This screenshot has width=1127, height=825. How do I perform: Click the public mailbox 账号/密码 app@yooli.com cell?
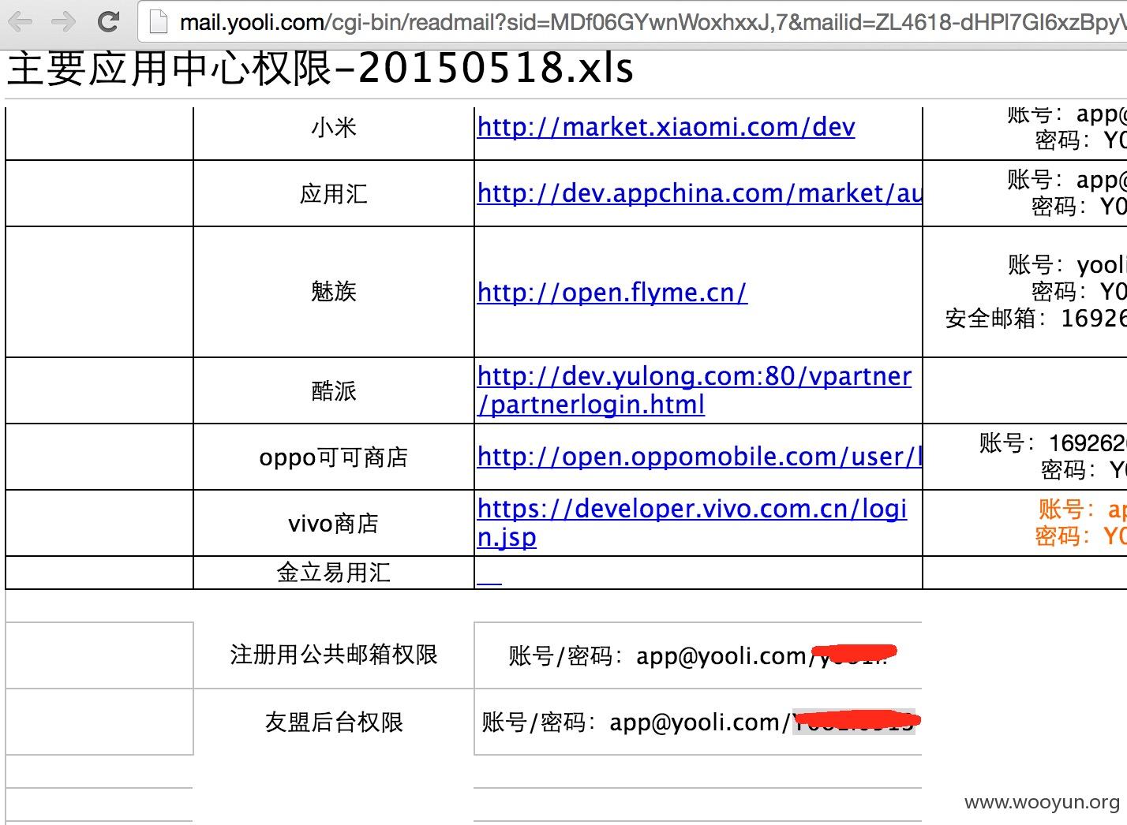click(698, 655)
